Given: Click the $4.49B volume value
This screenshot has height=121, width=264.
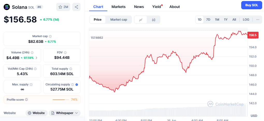Looking at the screenshot, I should click(x=13, y=58).
